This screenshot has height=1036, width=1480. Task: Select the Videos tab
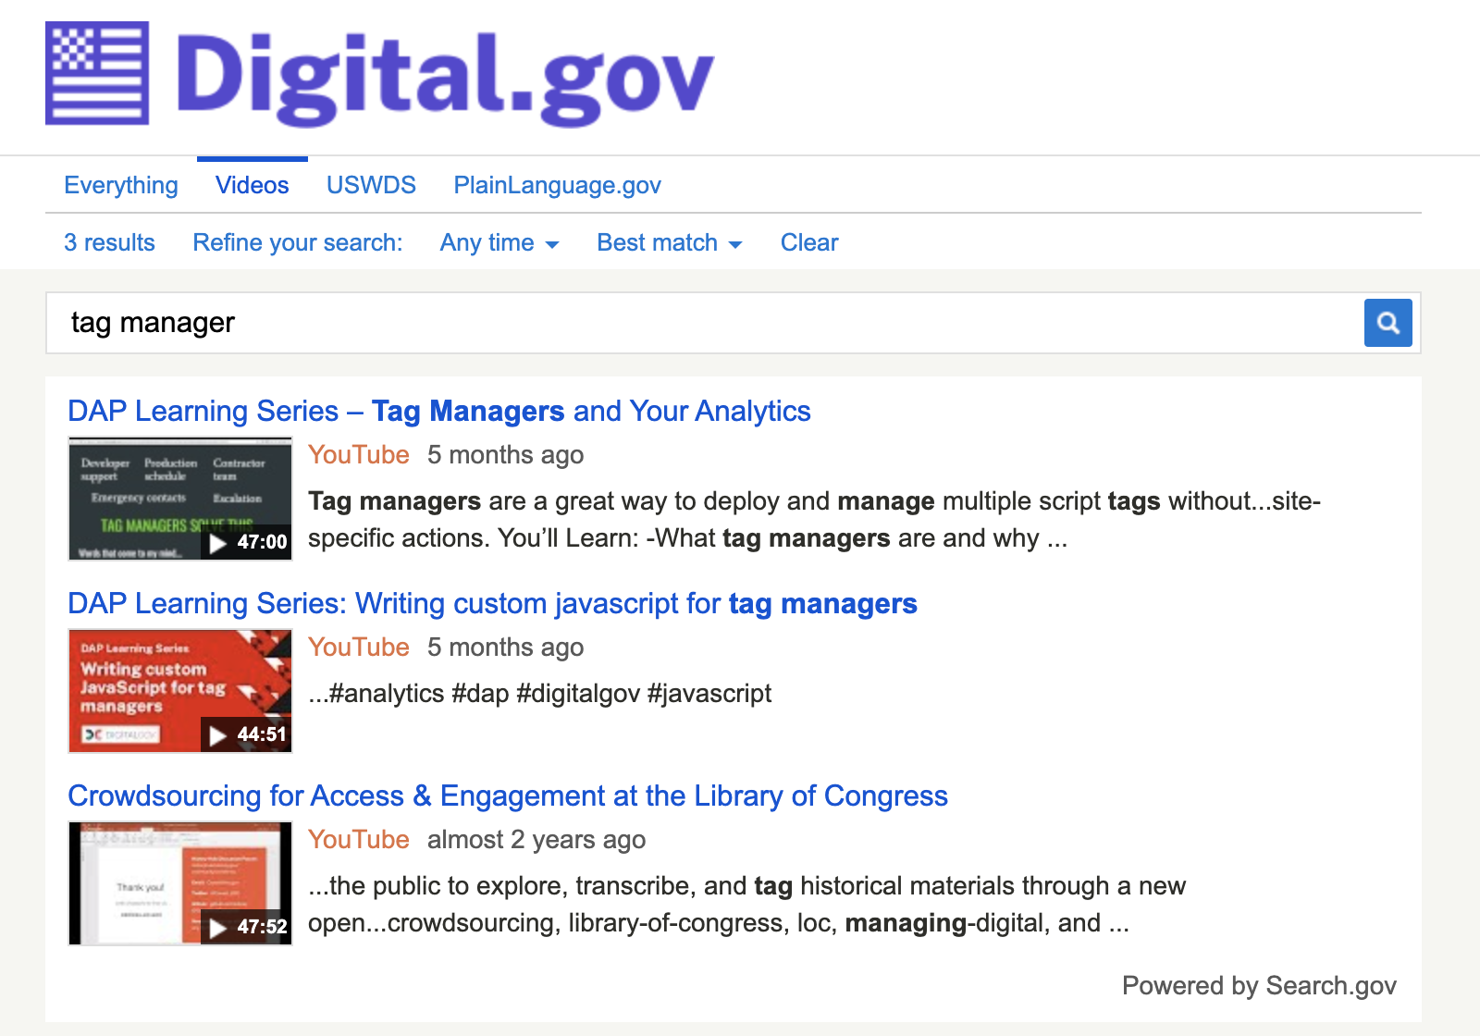click(x=253, y=185)
